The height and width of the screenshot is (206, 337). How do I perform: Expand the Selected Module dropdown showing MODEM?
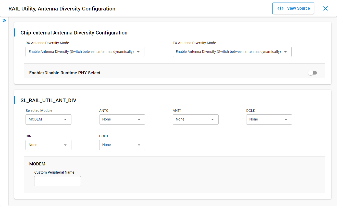(x=48, y=119)
